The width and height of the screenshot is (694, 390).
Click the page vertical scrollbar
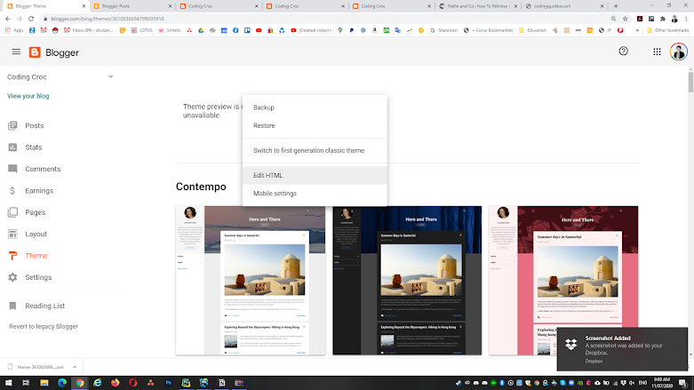tap(690, 82)
